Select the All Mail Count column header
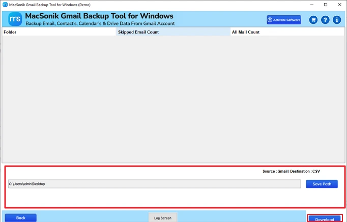 click(287, 32)
